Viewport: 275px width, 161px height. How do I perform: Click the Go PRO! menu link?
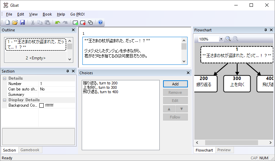[77, 14]
